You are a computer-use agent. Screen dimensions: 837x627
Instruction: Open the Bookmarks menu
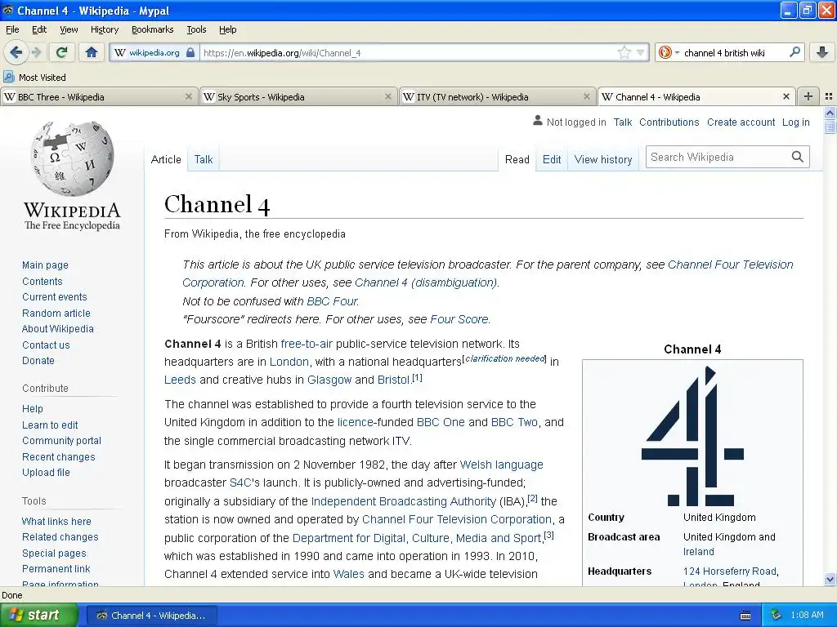(x=152, y=29)
